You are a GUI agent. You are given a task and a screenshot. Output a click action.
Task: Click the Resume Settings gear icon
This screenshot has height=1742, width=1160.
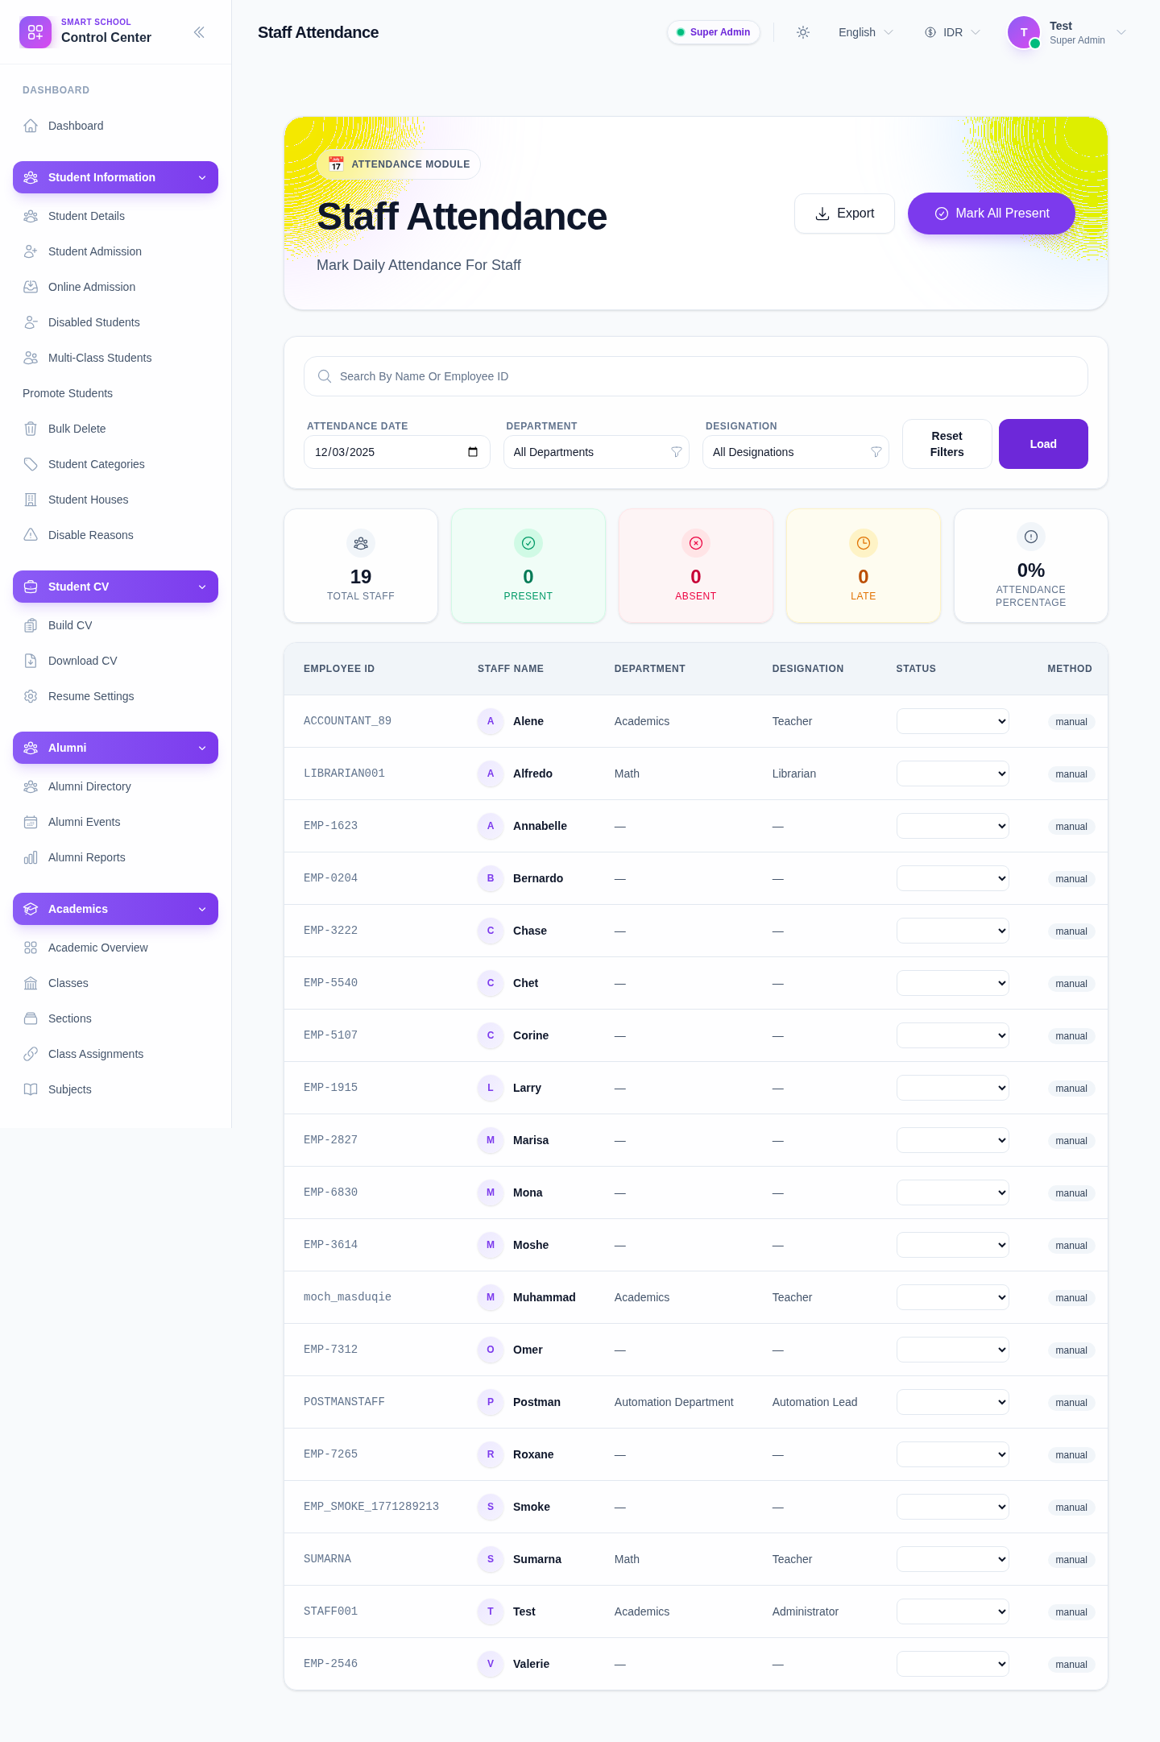pyautogui.click(x=31, y=696)
